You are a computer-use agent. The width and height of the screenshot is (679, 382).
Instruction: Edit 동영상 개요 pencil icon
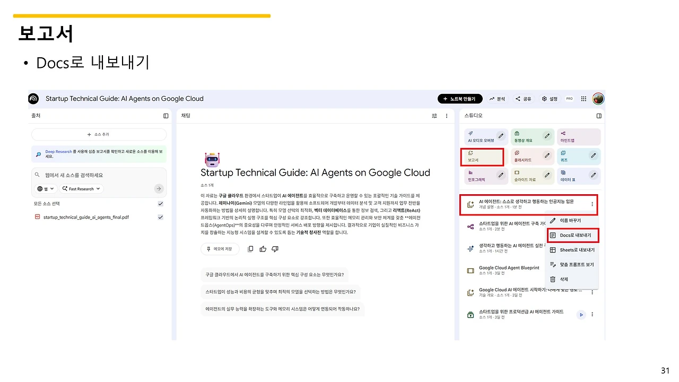tap(547, 136)
